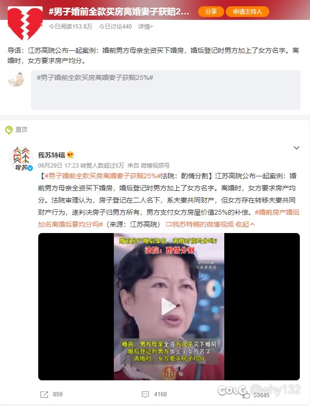
Task: Open comments via the speech bubble icon
Action: tap(145, 394)
